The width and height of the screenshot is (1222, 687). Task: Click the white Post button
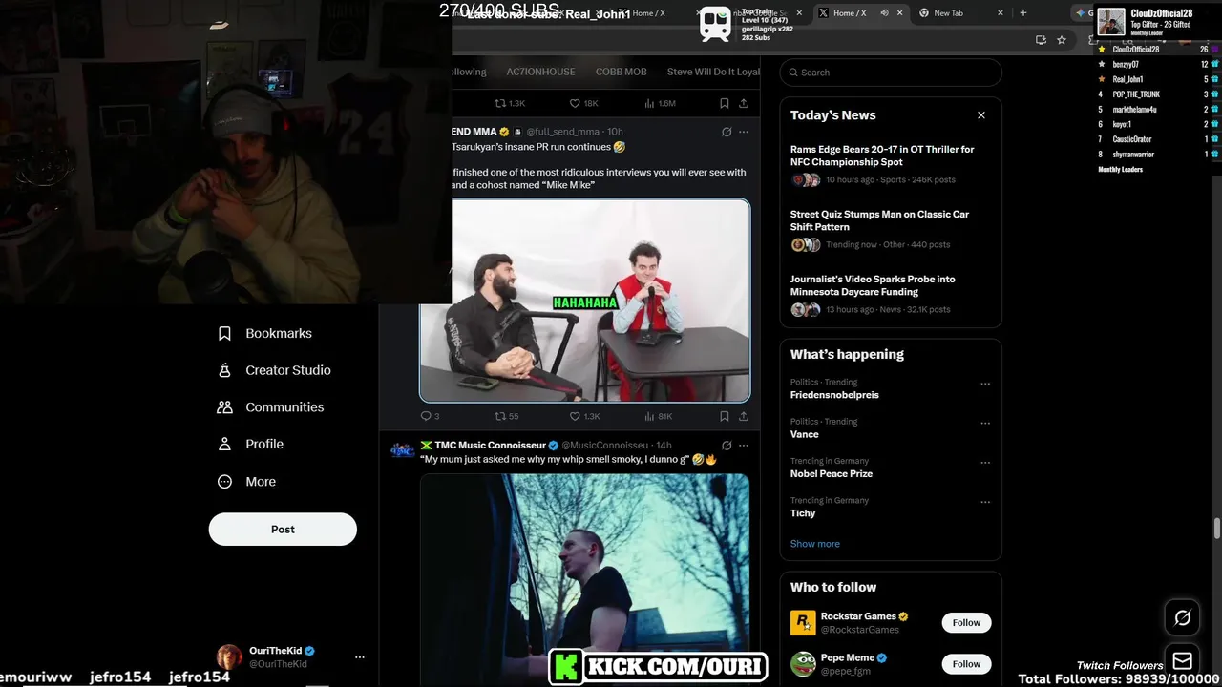pyautogui.click(x=283, y=530)
